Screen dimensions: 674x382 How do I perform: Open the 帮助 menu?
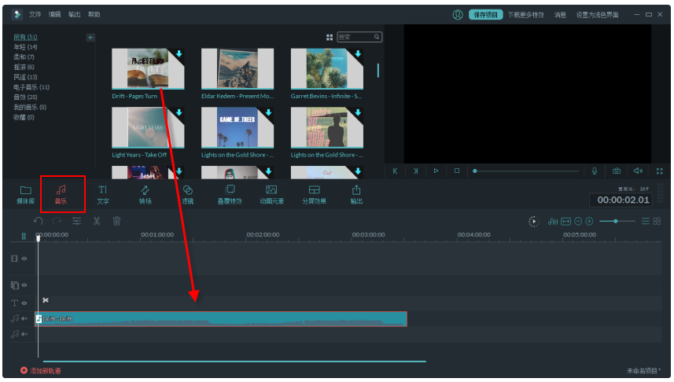[x=94, y=14]
